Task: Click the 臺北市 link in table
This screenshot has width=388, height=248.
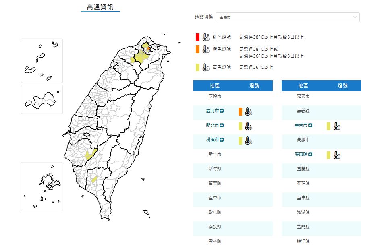Action: click(x=212, y=111)
